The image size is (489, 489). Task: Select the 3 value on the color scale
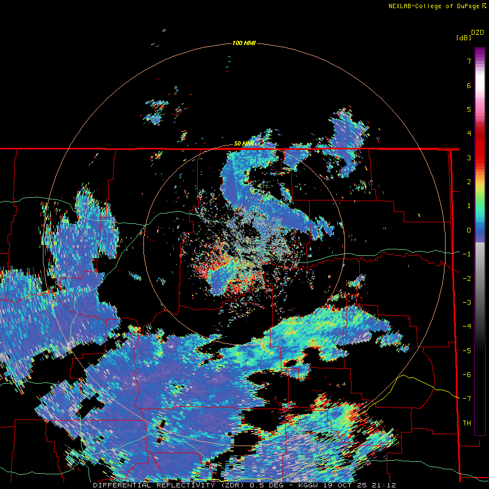click(469, 158)
